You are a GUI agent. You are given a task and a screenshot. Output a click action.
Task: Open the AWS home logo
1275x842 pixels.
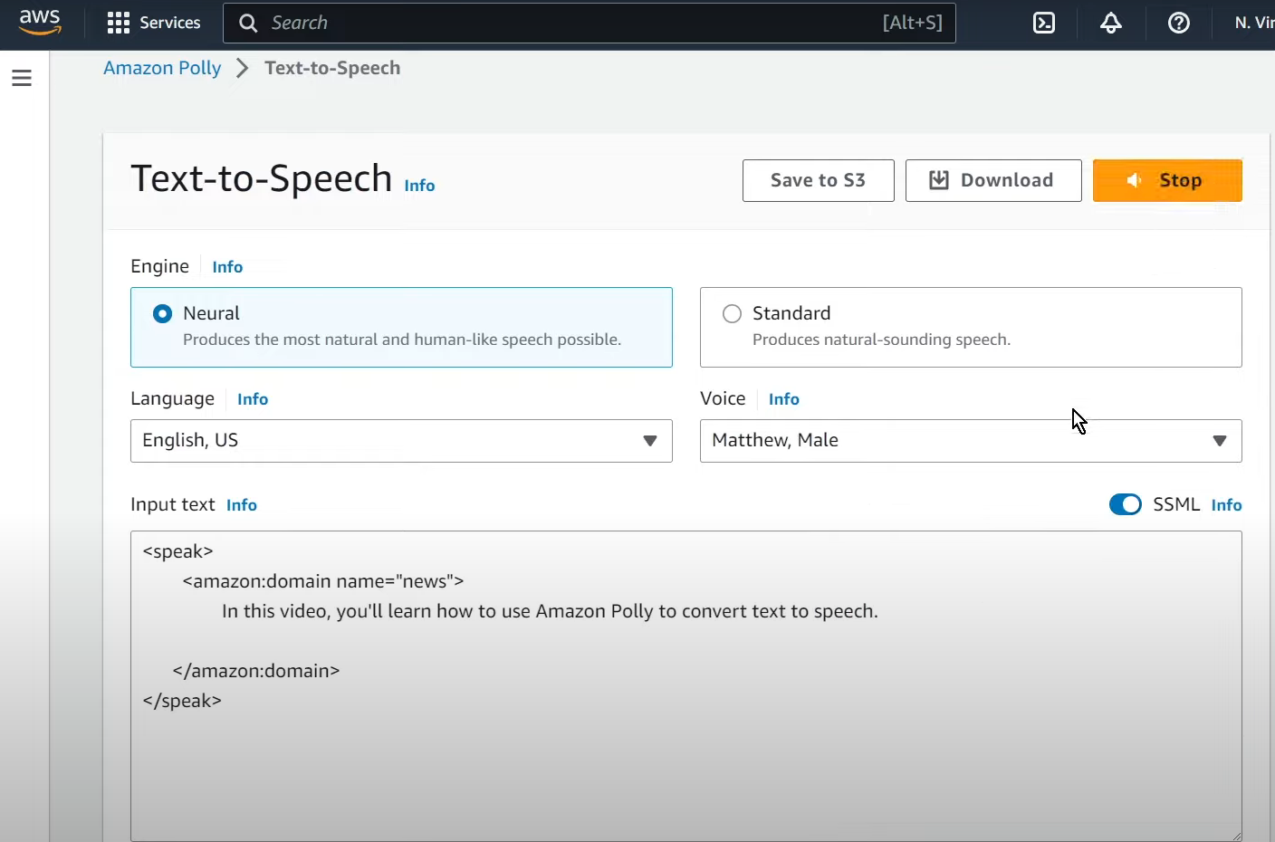[41, 23]
